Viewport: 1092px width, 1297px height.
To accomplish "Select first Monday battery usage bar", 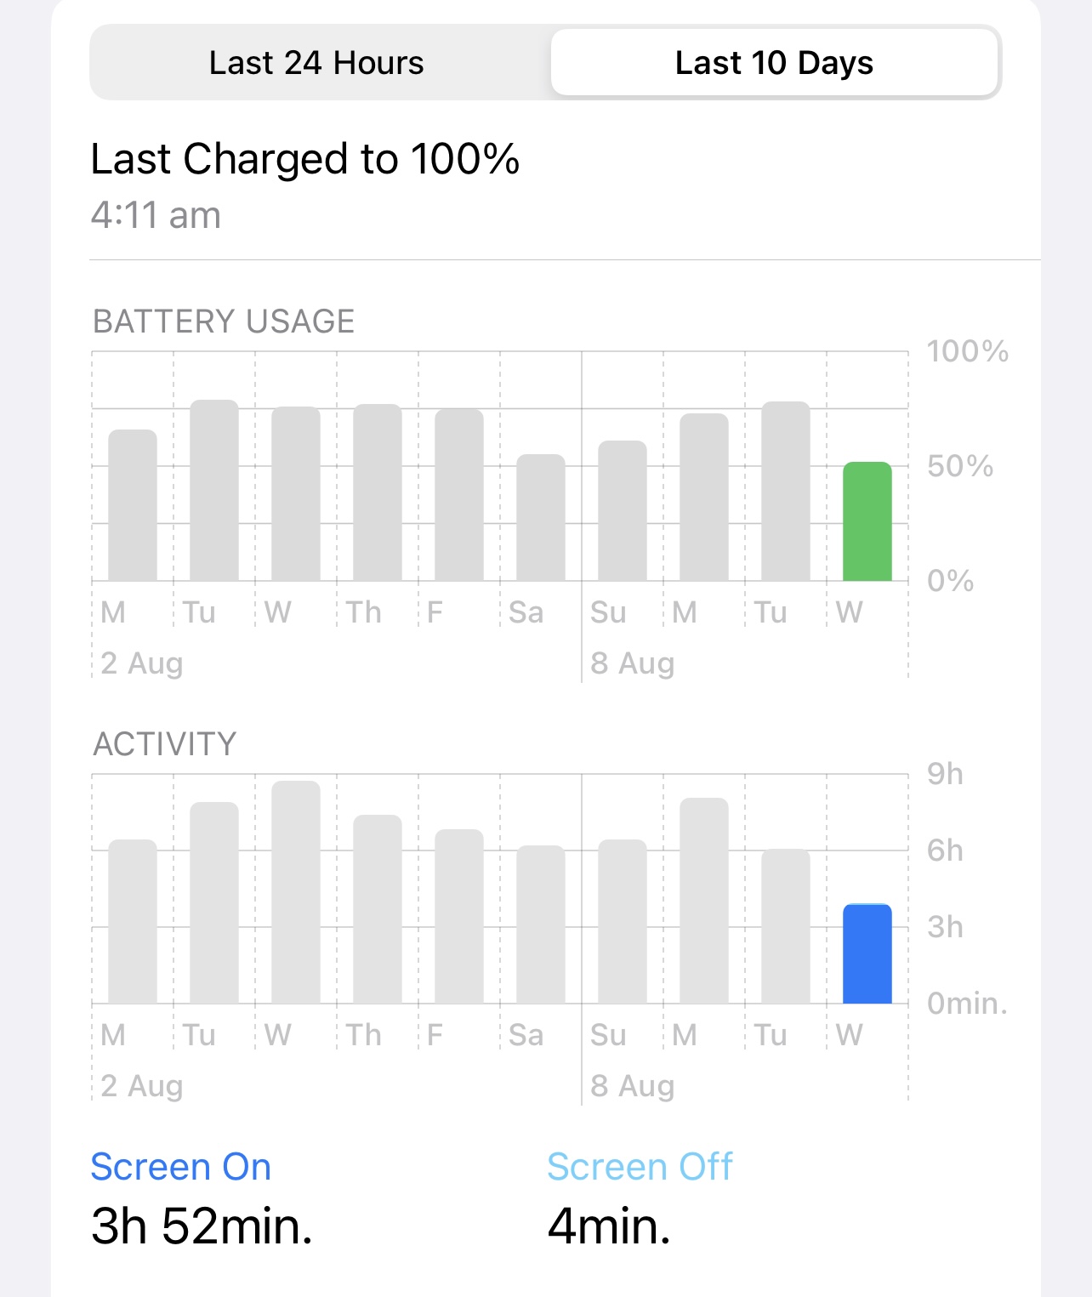I will coord(133,506).
